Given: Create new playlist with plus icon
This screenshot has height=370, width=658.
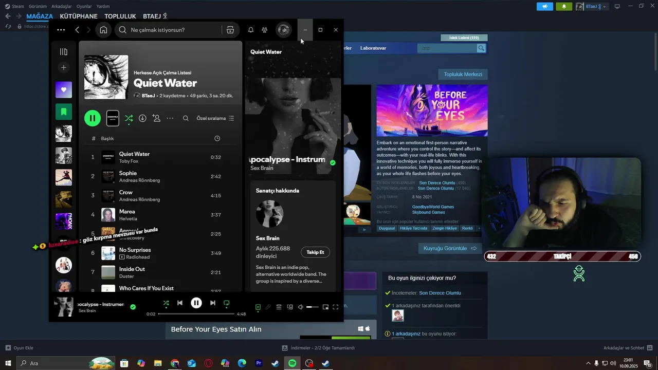Looking at the screenshot, I should pyautogui.click(x=64, y=67).
